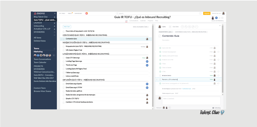This screenshot has width=257, height=127.
Task: Add a team member with plus icon in sidebar
Action: click(54, 55)
